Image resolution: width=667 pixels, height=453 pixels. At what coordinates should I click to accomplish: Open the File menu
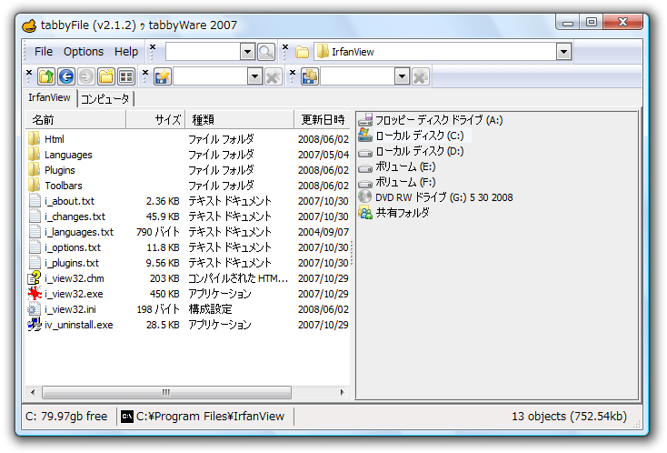44,52
